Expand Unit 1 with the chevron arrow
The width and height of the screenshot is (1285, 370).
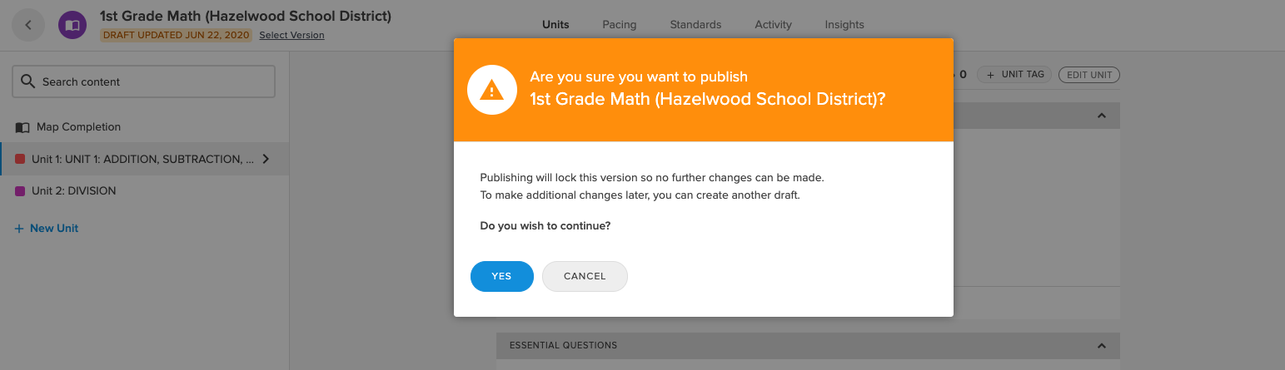(266, 159)
